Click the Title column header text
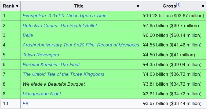This screenshot has height=109, width=208. click(79, 6)
